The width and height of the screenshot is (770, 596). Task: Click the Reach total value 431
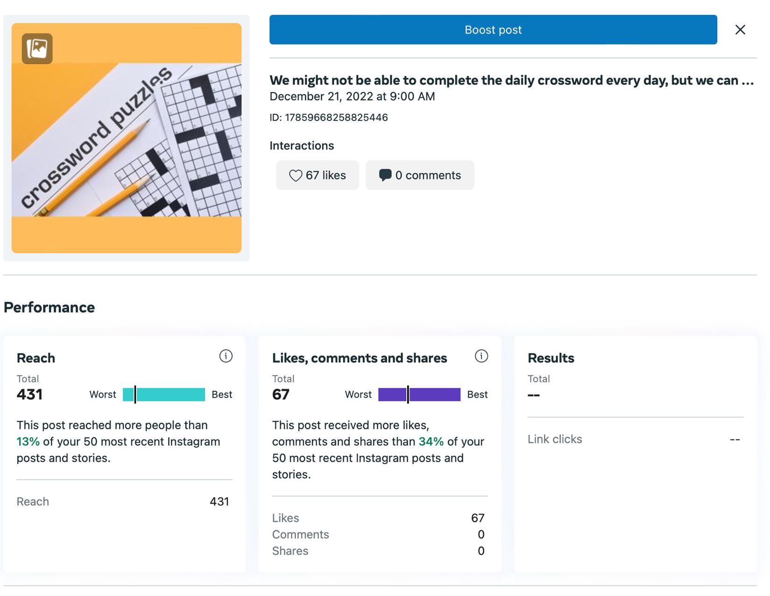tap(30, 395)
